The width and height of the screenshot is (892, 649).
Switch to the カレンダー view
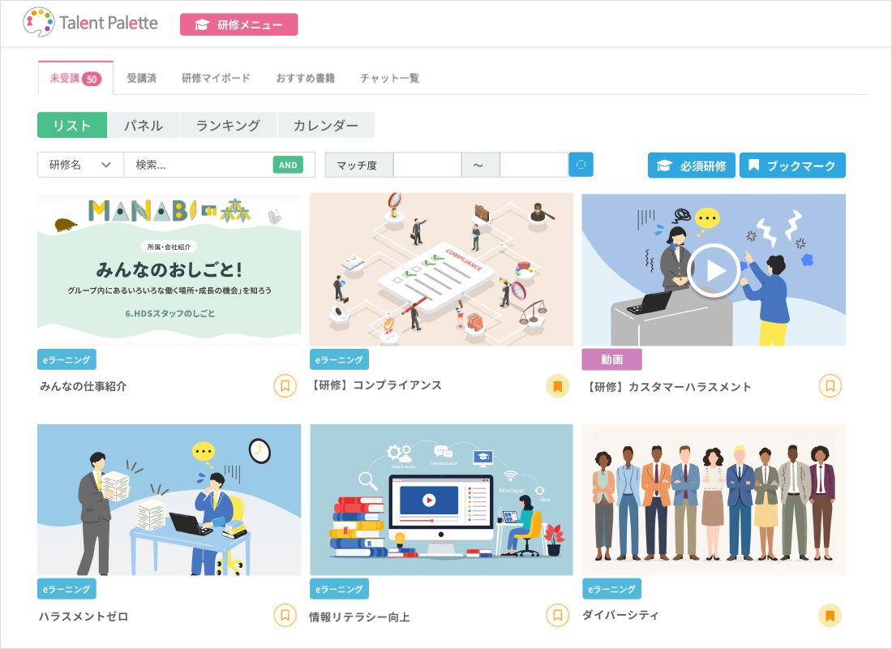click(326, 125)
